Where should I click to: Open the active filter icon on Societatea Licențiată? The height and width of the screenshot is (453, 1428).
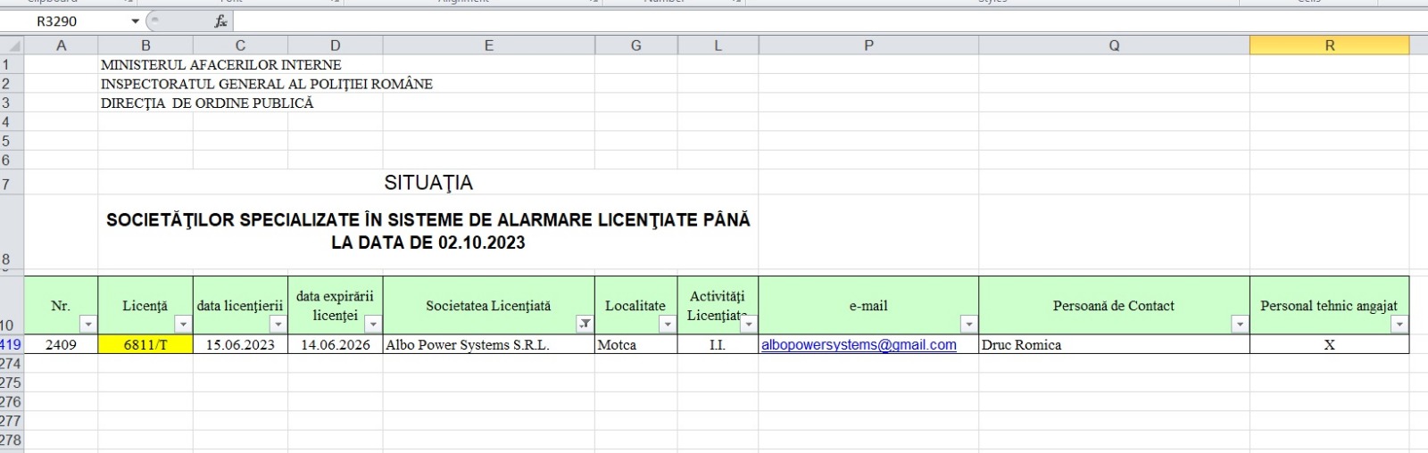585,325
